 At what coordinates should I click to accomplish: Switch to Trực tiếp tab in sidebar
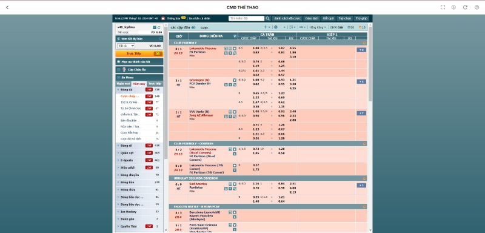point(155,84)
